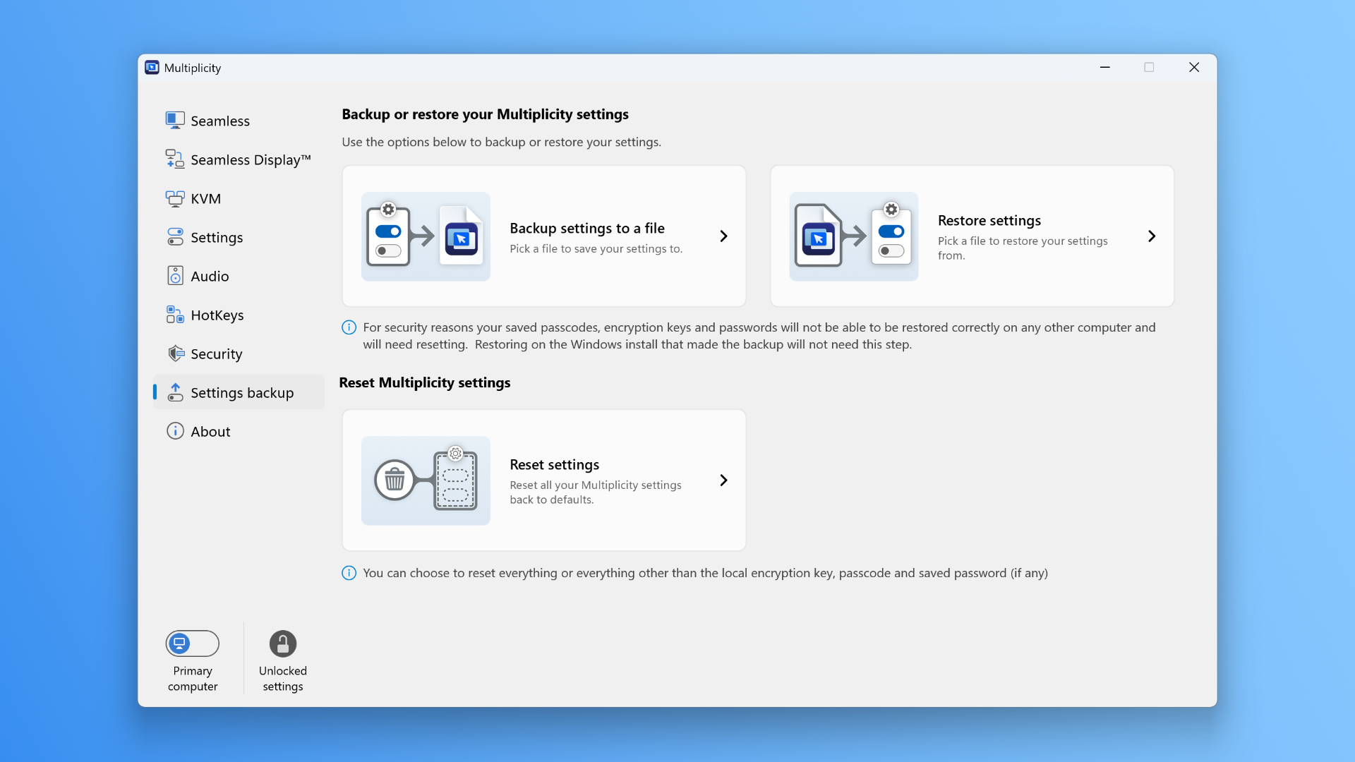The height and width of the screenshot is (762, 1355).
Task: Close the Multiplicity window
Action: pos(1194,67)
